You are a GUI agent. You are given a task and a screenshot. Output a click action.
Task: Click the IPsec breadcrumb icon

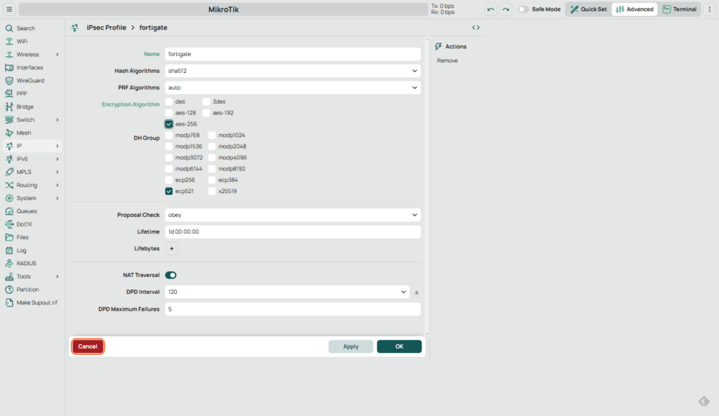tap(74, 27)
